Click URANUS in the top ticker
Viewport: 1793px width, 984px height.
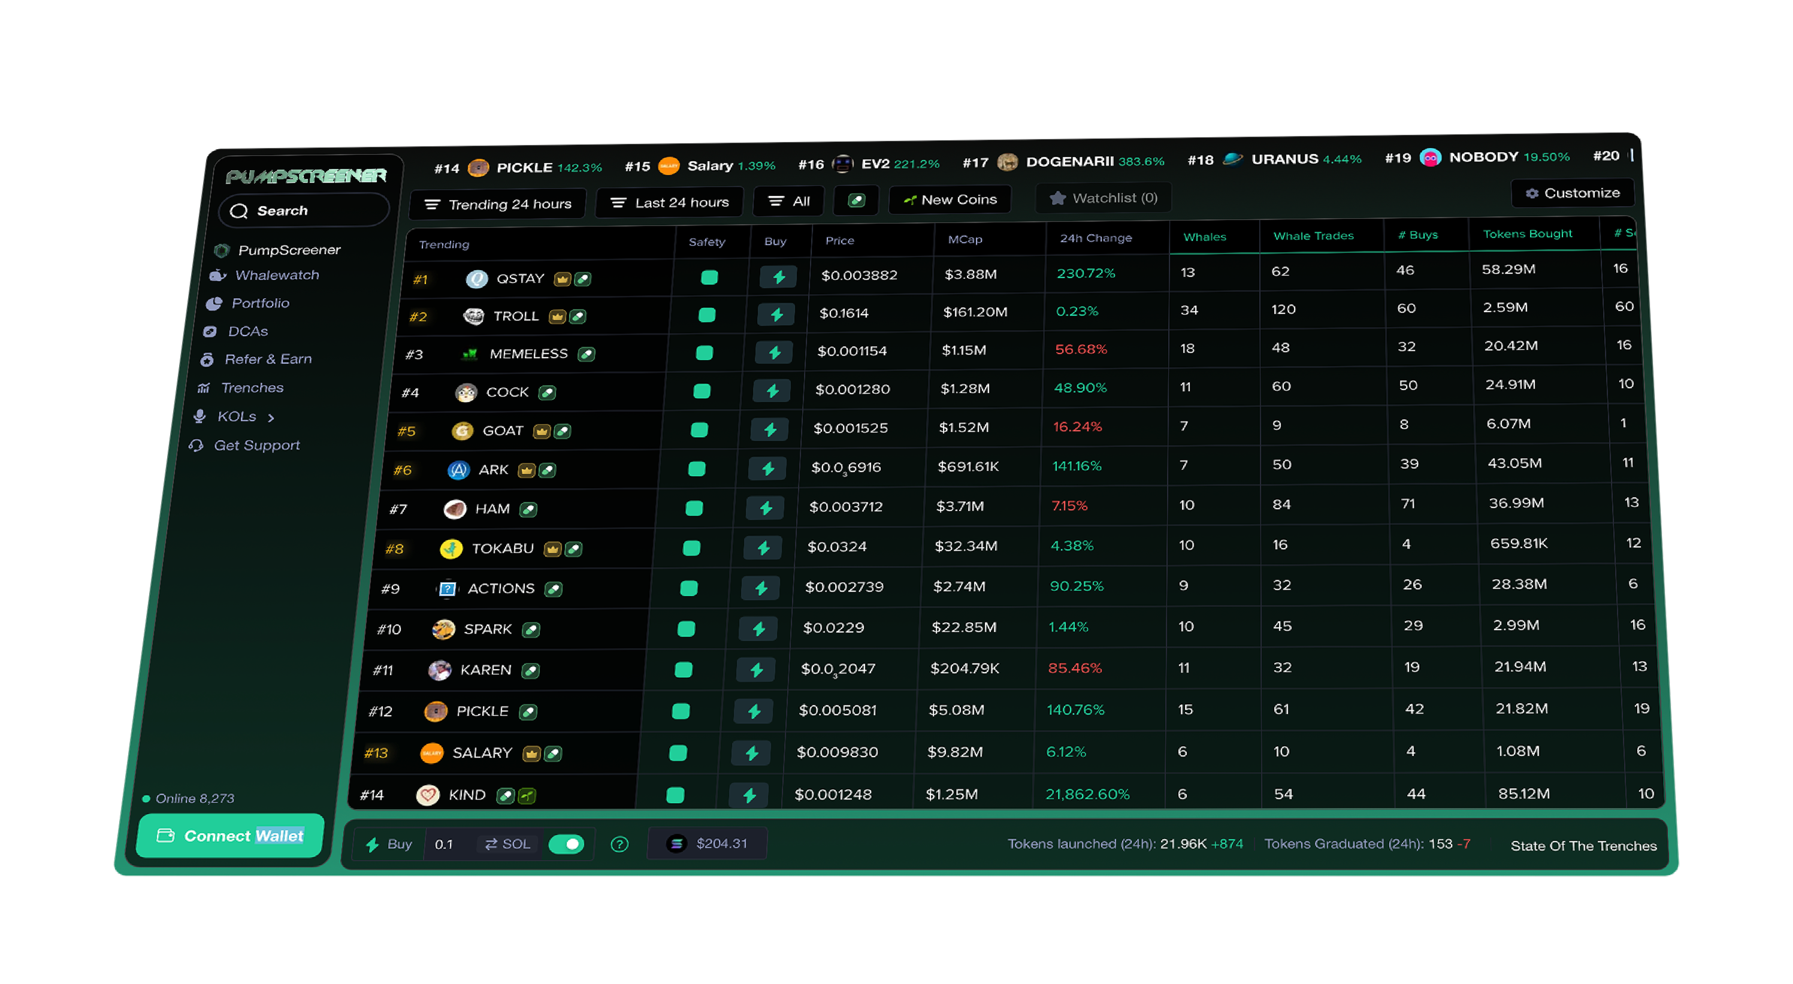pos(1284,159)
